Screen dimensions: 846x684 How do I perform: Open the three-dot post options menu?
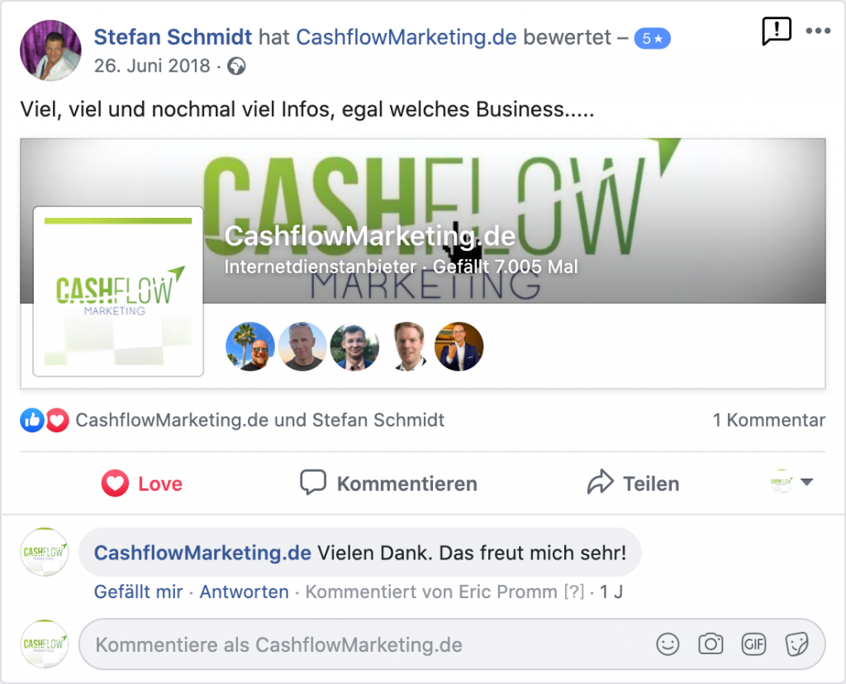818,31
